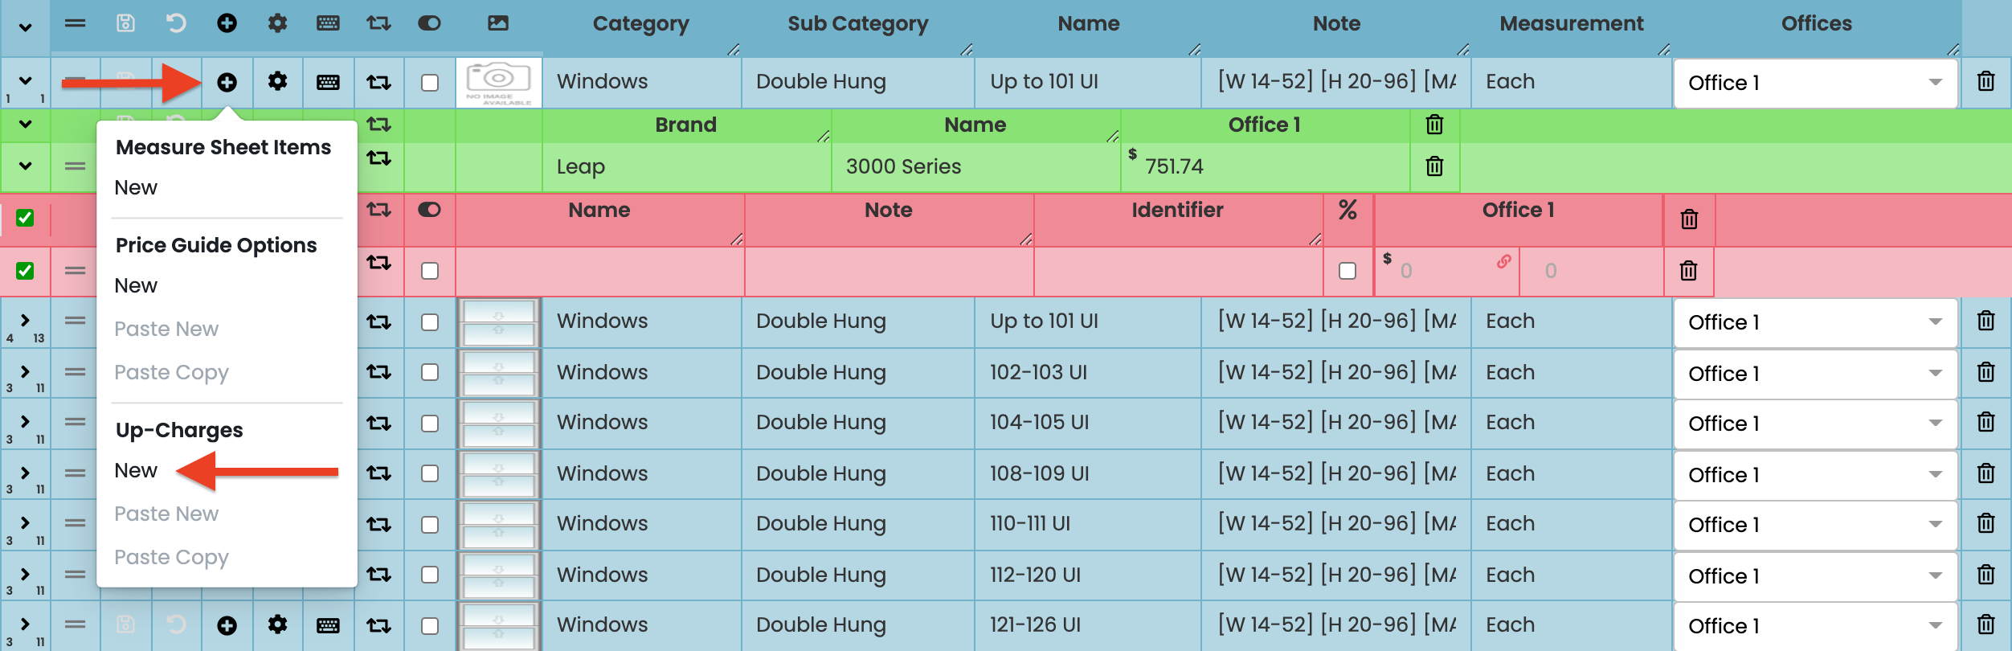The width and height of the screenshot is (2012, 651).
Task: Click the image icon in the header bar
Action: coord(498,23)
